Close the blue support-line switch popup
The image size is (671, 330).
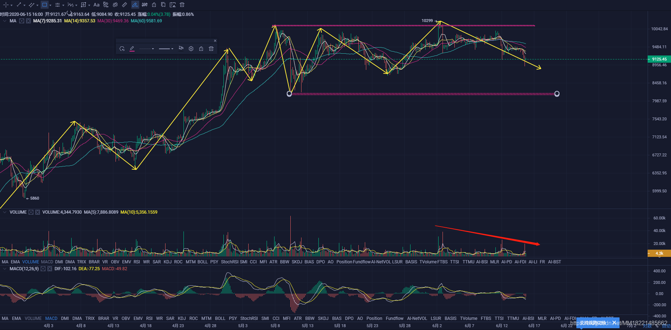[614, 323]
